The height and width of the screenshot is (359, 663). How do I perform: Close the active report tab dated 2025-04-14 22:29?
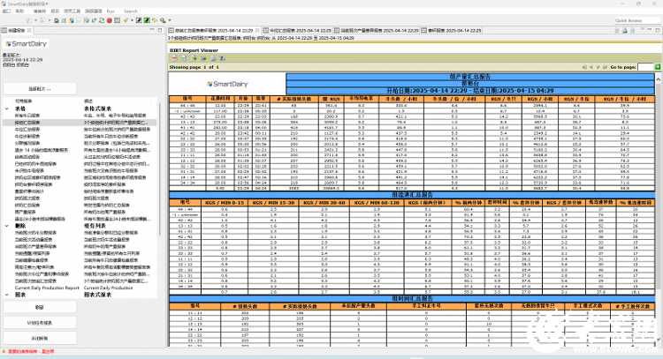tap(256, 30)
